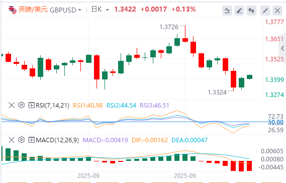Viewport: 286px width, 183px height.
Task: Click the latest green candlestick
Action: 249,77
